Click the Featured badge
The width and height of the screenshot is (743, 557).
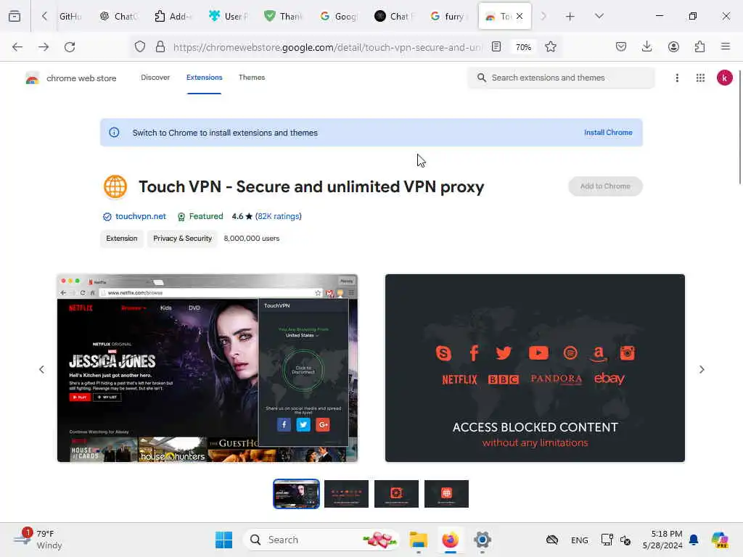200,216
